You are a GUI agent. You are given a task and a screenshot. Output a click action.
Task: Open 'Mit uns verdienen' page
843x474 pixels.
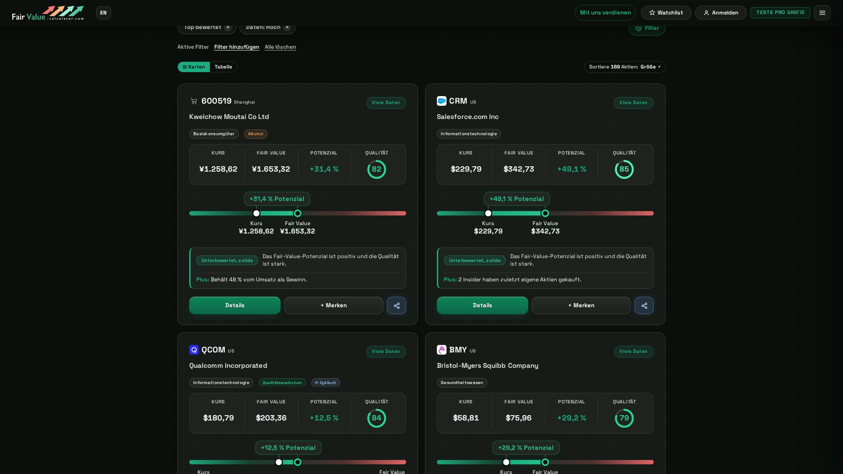605,13
